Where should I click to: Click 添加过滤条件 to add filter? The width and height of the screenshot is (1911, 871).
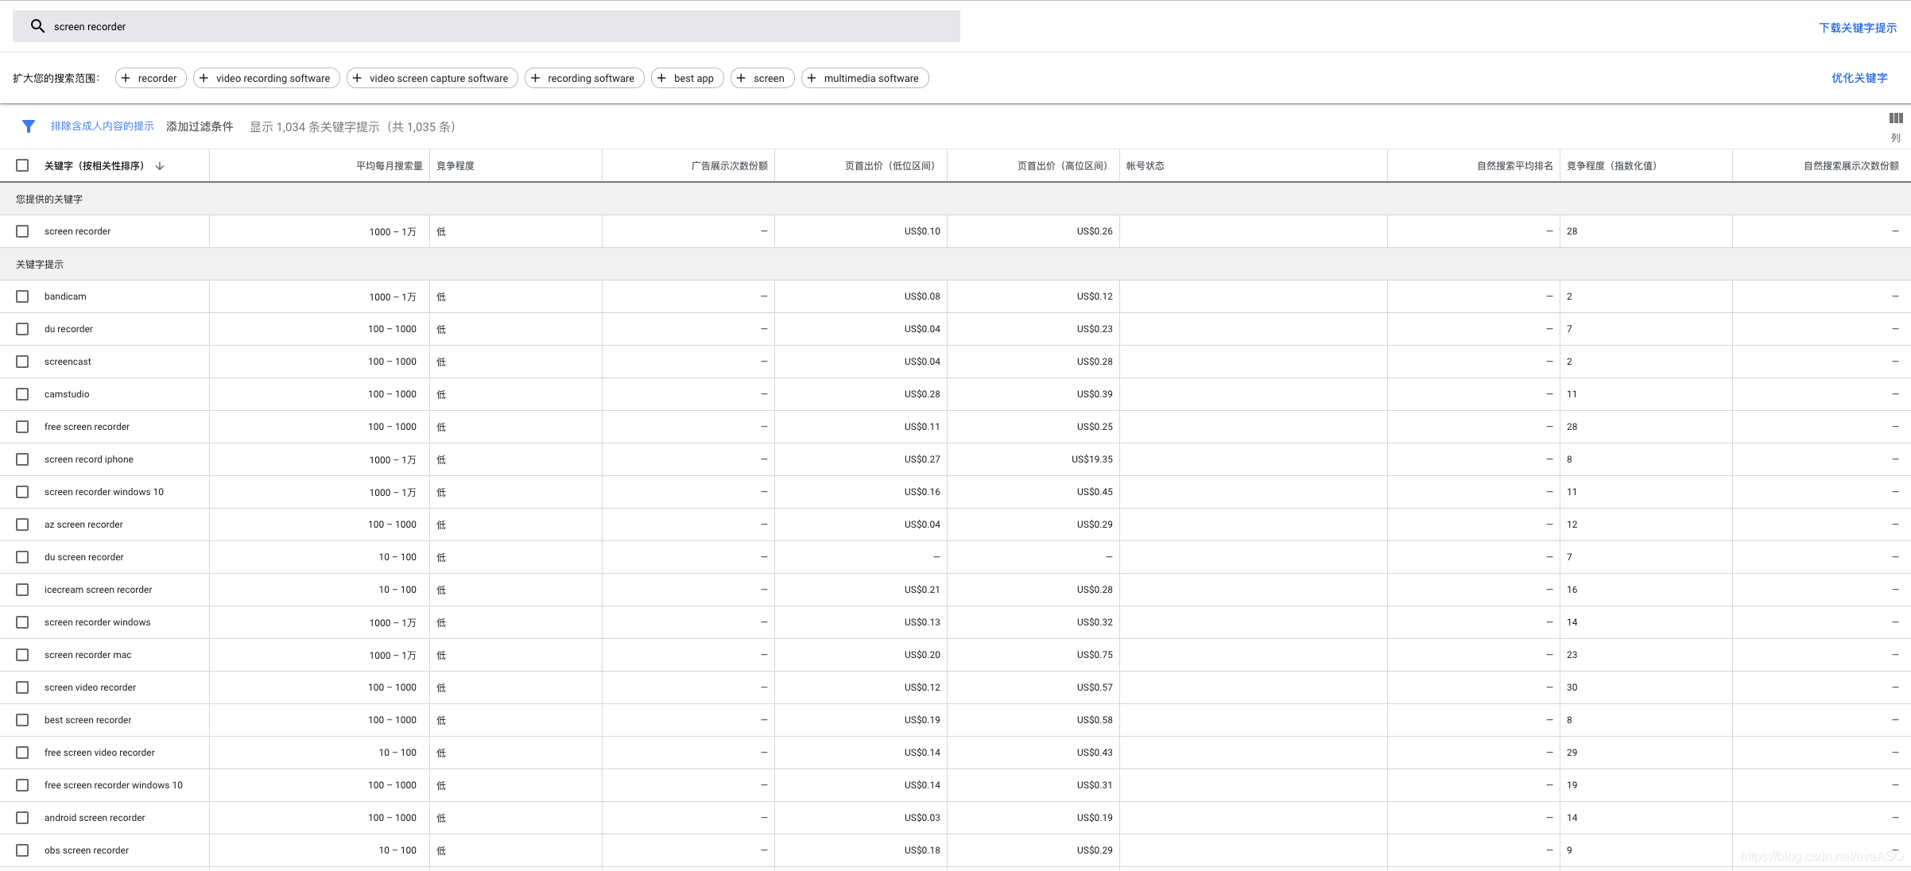pyautogui.click(x=200, y=126)
